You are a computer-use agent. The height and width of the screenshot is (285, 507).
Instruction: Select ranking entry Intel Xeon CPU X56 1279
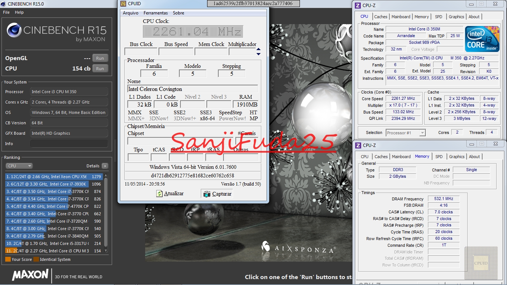coord(54,177)
